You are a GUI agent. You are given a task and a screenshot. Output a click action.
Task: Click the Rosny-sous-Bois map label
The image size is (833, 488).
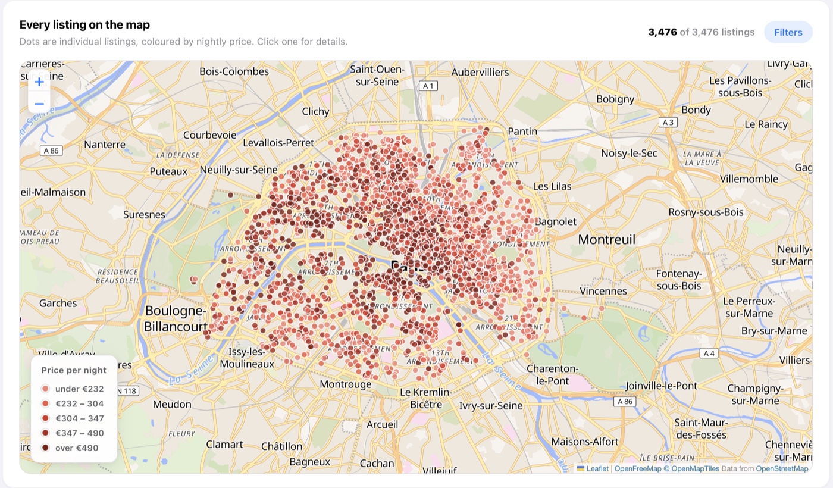click(706, 212)
